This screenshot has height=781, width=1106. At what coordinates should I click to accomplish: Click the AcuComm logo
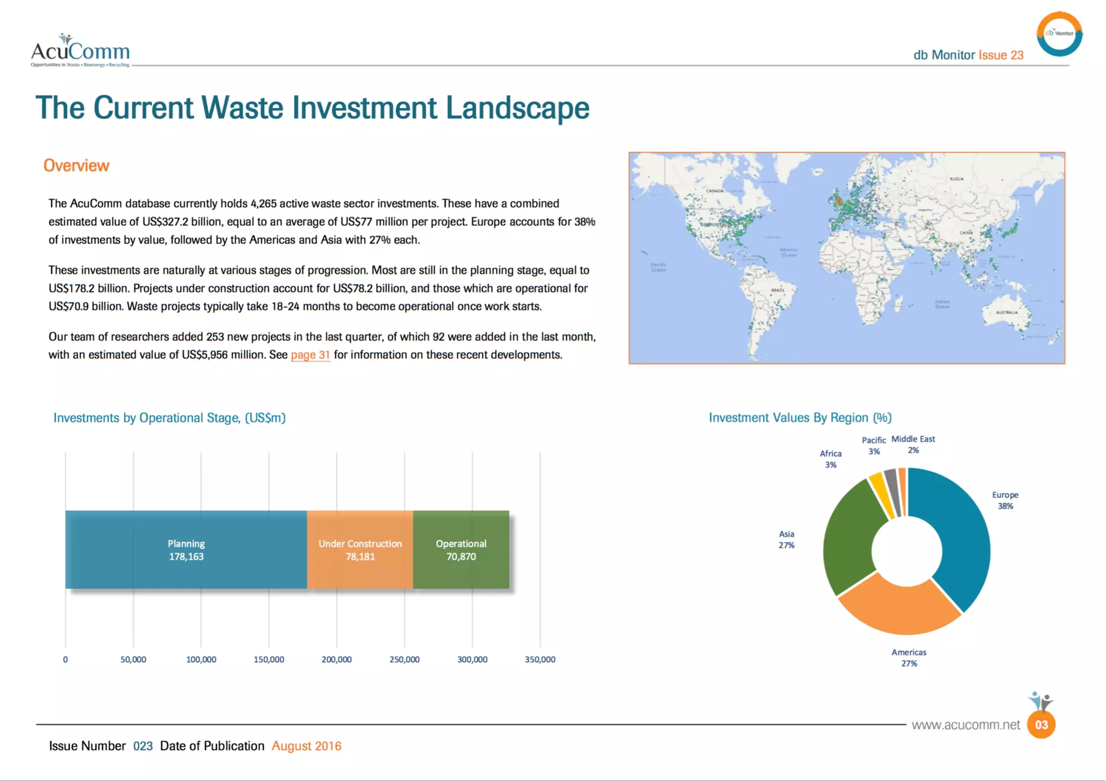pos(80,51)
